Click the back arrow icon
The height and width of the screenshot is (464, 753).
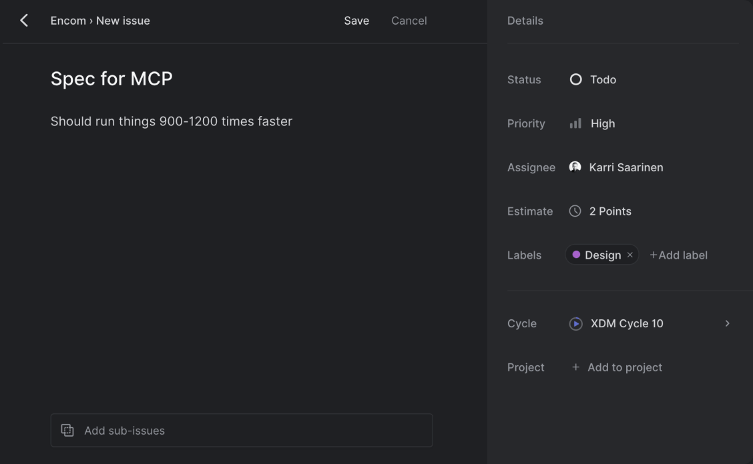tap(24, 21)
